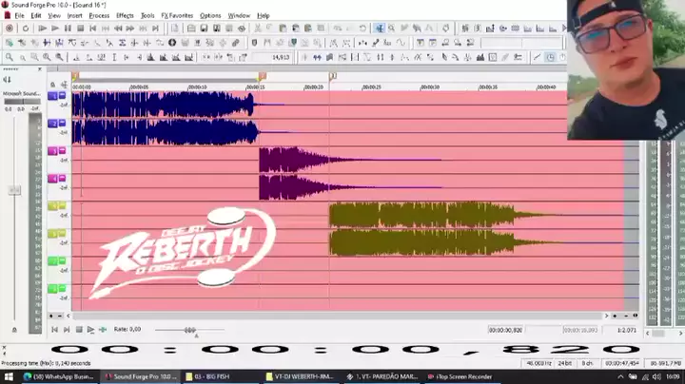Open the FX Favorites menu
Screen dimensions: 685x384
177,15
